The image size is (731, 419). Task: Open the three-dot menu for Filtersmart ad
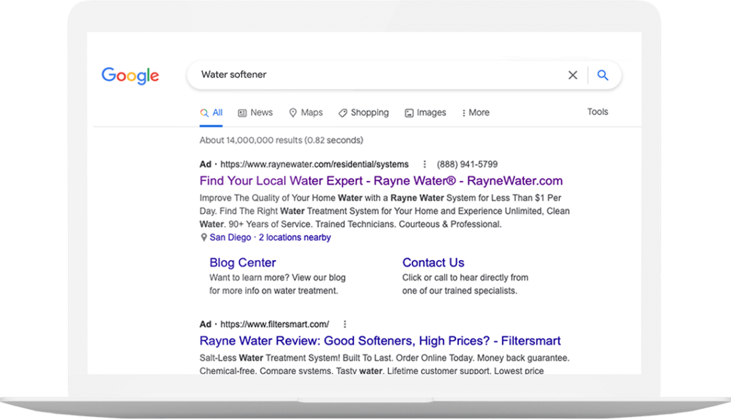click(346, 324)
